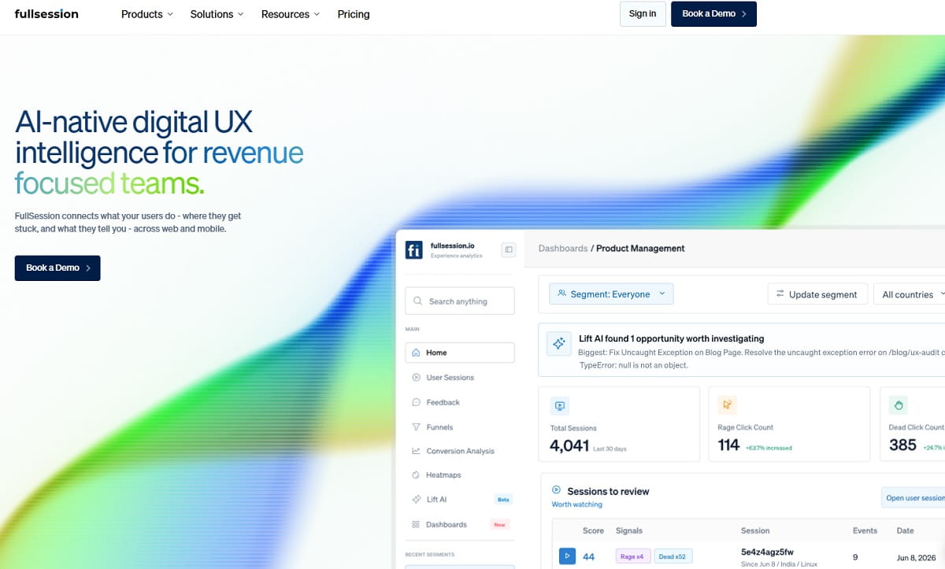Click the Search anything field
The width and height of the screenshot is (945, 569).
(x=460, y=301)
